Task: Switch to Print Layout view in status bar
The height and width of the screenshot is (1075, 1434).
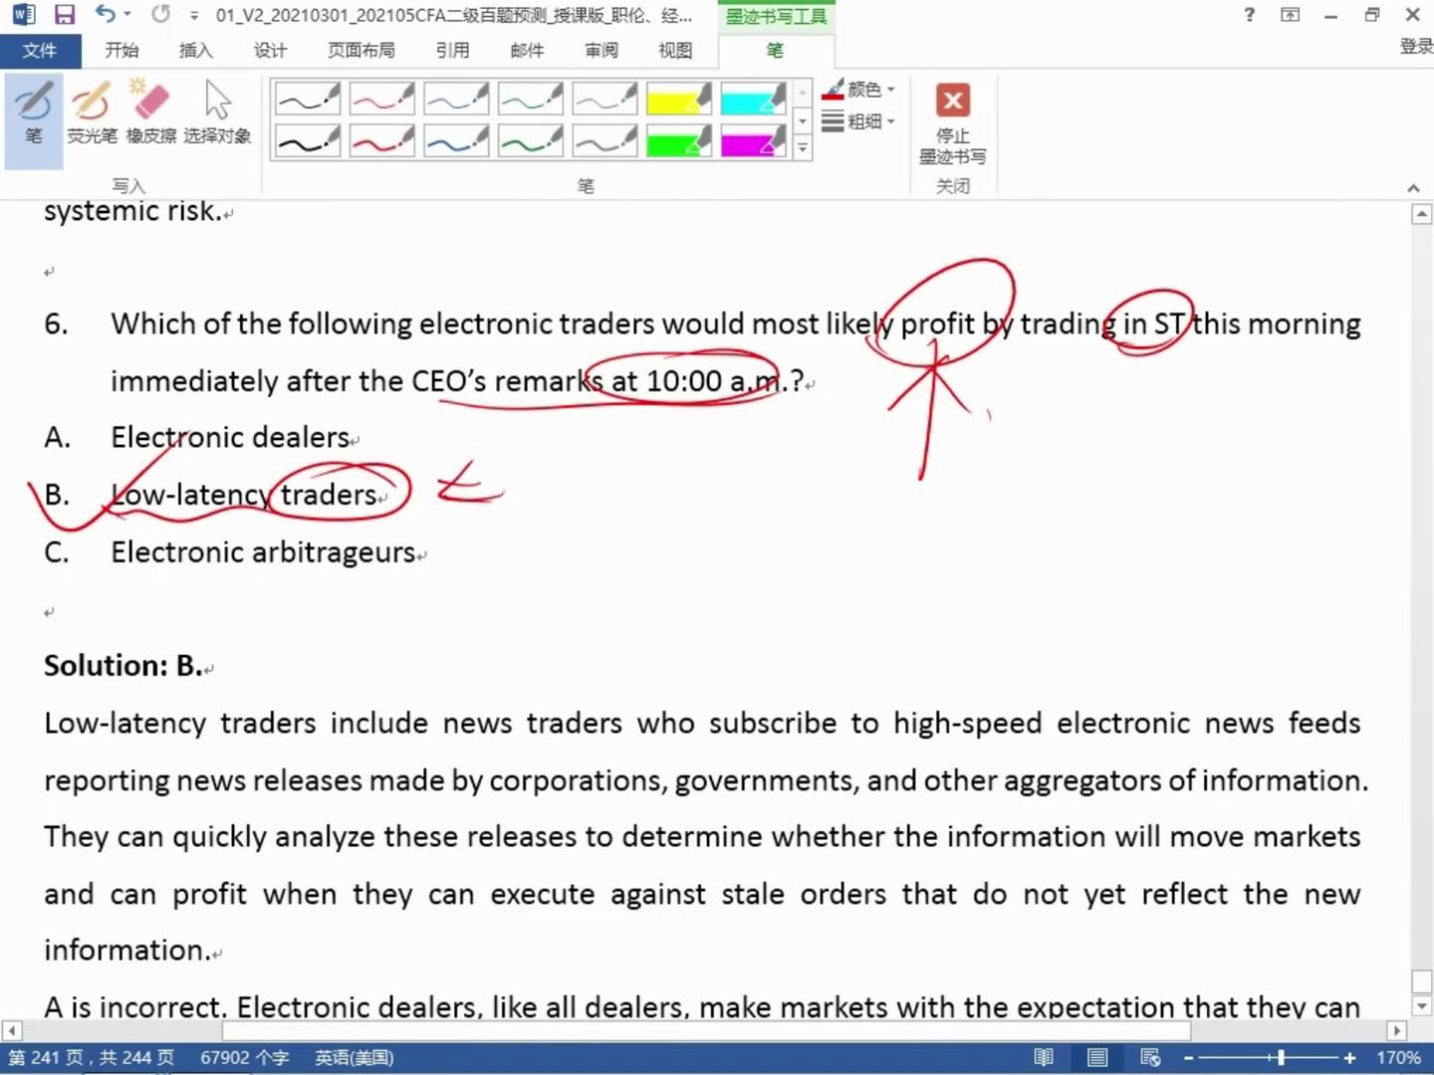Action: pos(1096,1057)
